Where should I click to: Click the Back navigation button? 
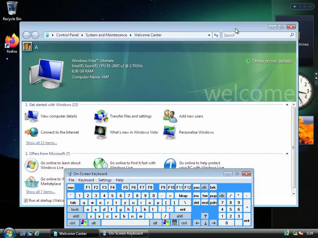(26, 35)
